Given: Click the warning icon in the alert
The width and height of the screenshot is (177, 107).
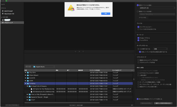Looking at the screenshot, I should click(71, 8).
